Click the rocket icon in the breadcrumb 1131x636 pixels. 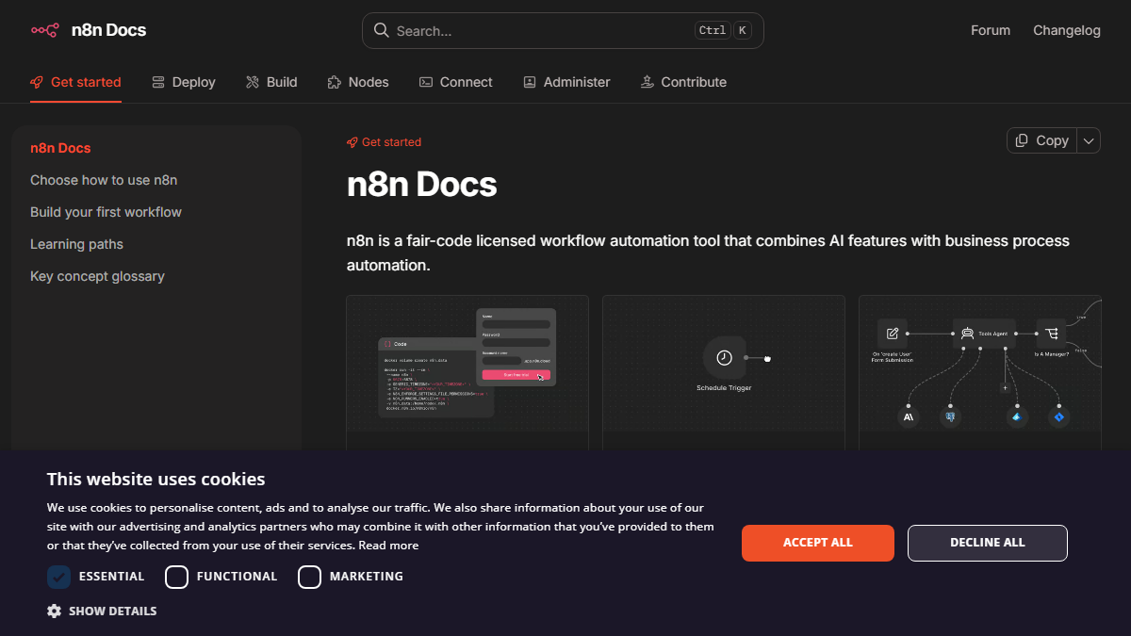click(352, 142)
